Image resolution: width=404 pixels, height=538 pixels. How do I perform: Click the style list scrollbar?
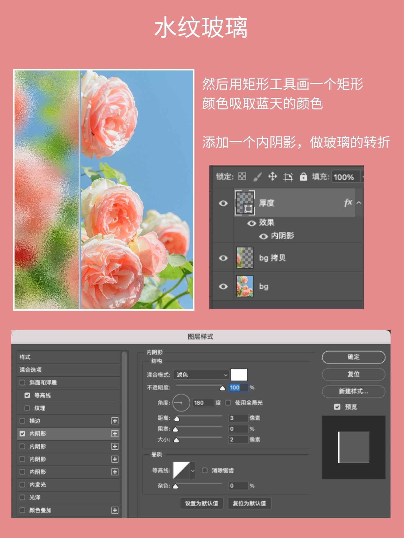pos(124,434)
